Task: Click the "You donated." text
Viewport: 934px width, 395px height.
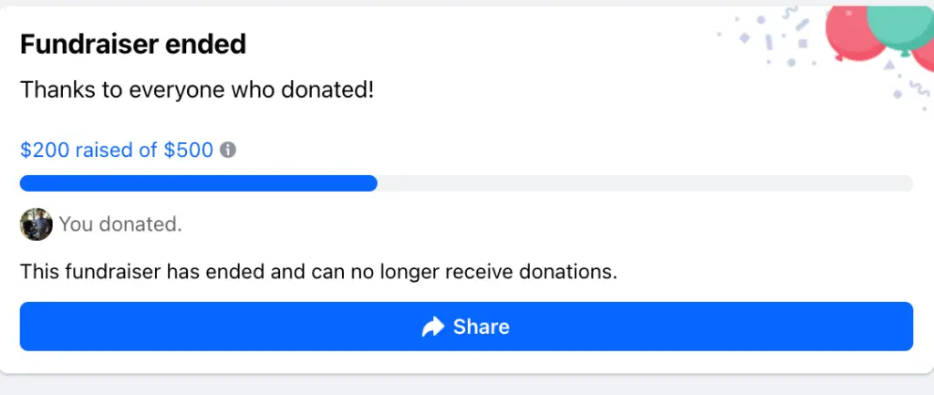Action: [120, 223]
